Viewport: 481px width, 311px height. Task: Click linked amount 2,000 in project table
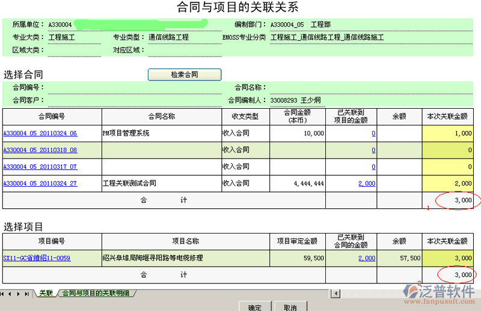(x=367, y=258)
